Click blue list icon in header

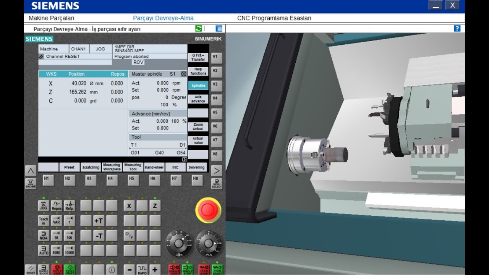tap(219, 28)
